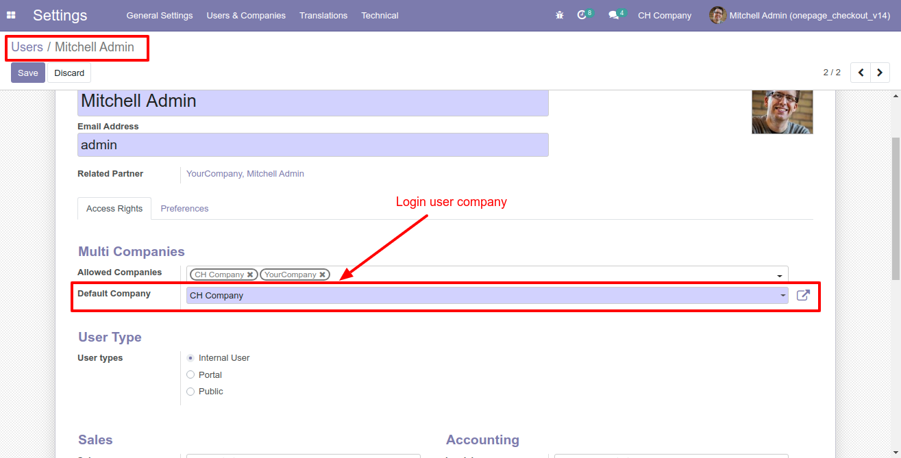Click the Discard button
Screen dimensions: 901x458
point(69,73)
